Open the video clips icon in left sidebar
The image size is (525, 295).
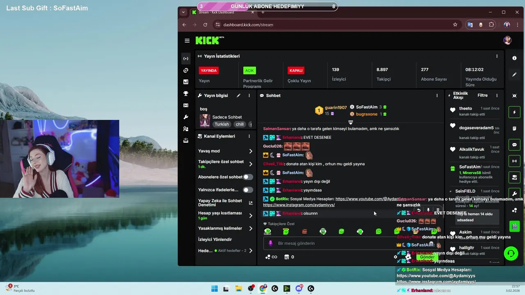coord(186,105)
